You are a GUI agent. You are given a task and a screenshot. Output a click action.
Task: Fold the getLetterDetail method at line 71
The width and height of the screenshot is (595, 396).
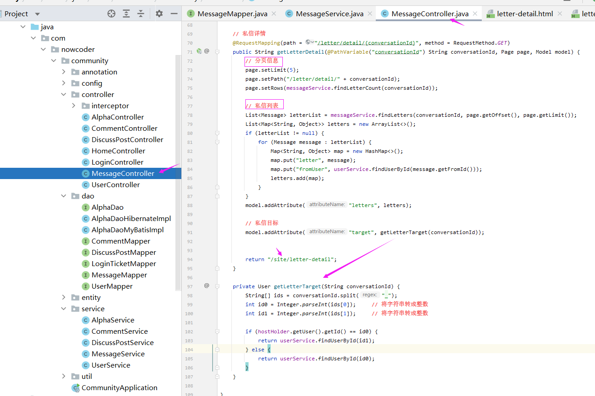217,52
